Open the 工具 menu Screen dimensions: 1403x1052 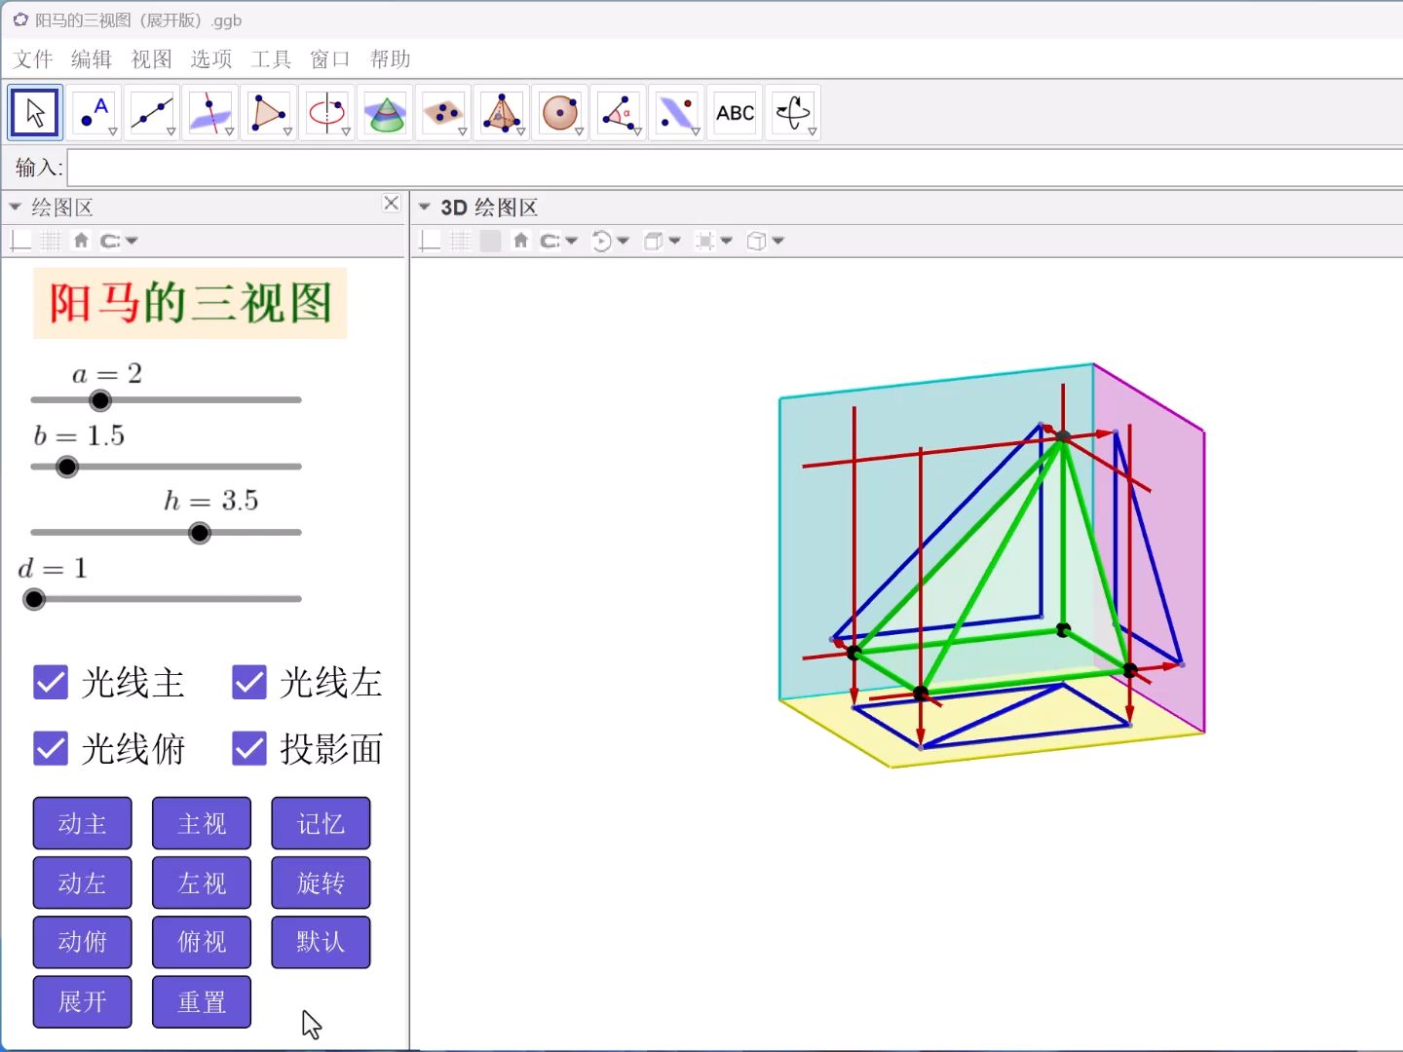[x=271, y=59]
